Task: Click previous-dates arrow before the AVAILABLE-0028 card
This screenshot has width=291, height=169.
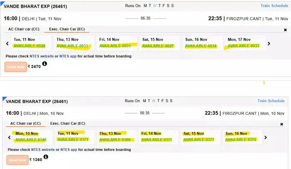Action: click(x=7, y=43)
